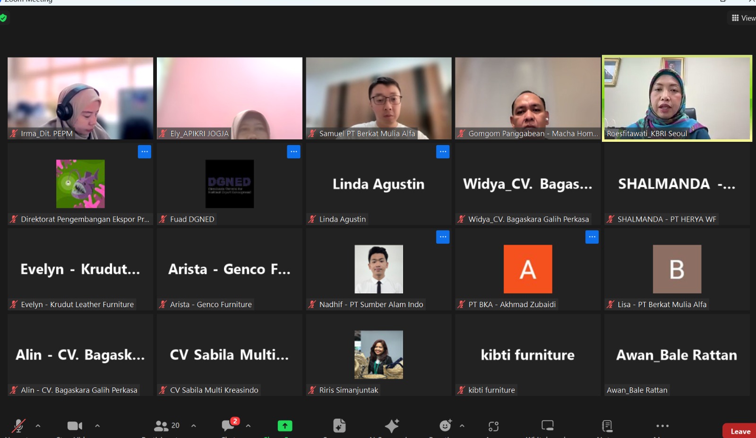The width and height of the screenshot is (756, 438).
Task: Open the Notes icon
Action: (607, 426)
